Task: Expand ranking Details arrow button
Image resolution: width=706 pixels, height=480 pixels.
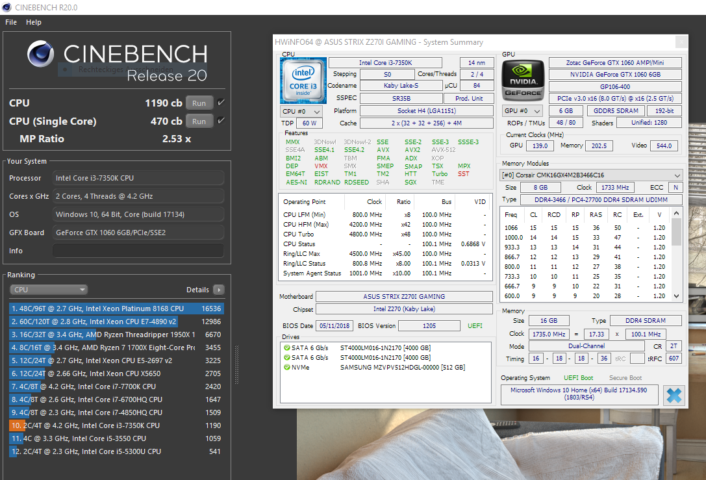Action: click(219, 290)
